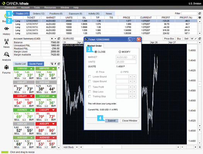Enable the Stop Loss checkbox
Viewport: 203px width, 154px height.
[89, 92]
